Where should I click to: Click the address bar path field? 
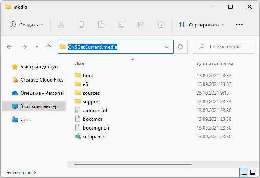click(116, 47)
